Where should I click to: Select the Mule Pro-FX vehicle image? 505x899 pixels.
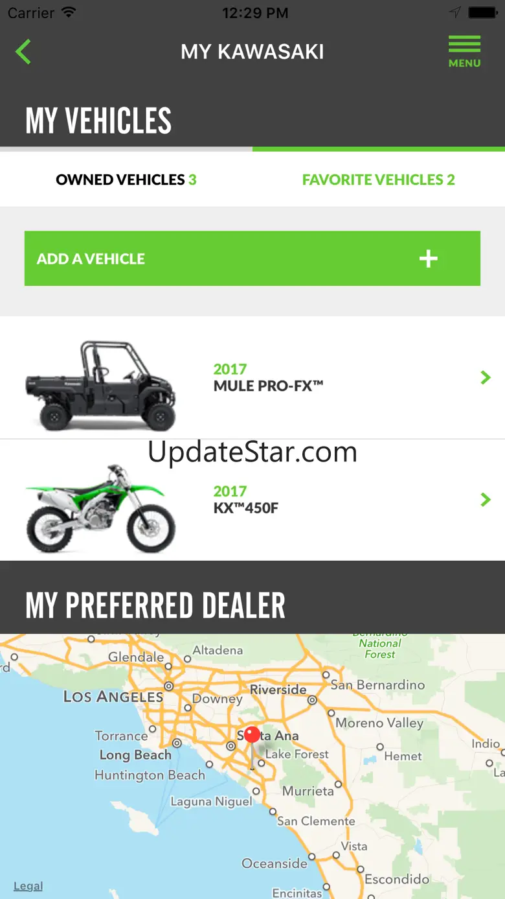coord(100,385)
